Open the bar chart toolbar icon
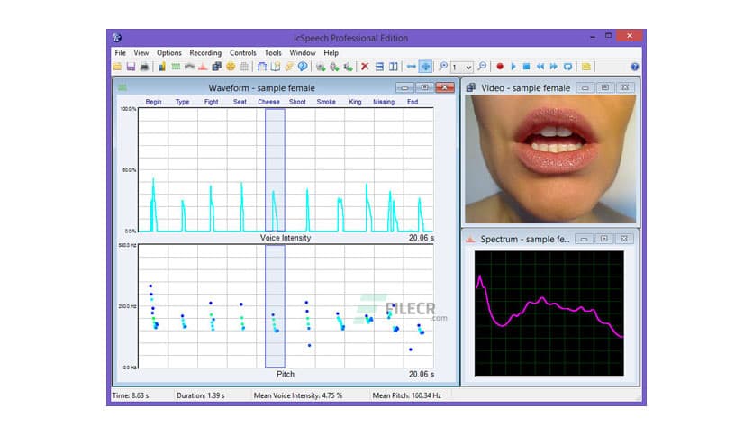This screenshot has width=753, height=436. tap(162, 67)
